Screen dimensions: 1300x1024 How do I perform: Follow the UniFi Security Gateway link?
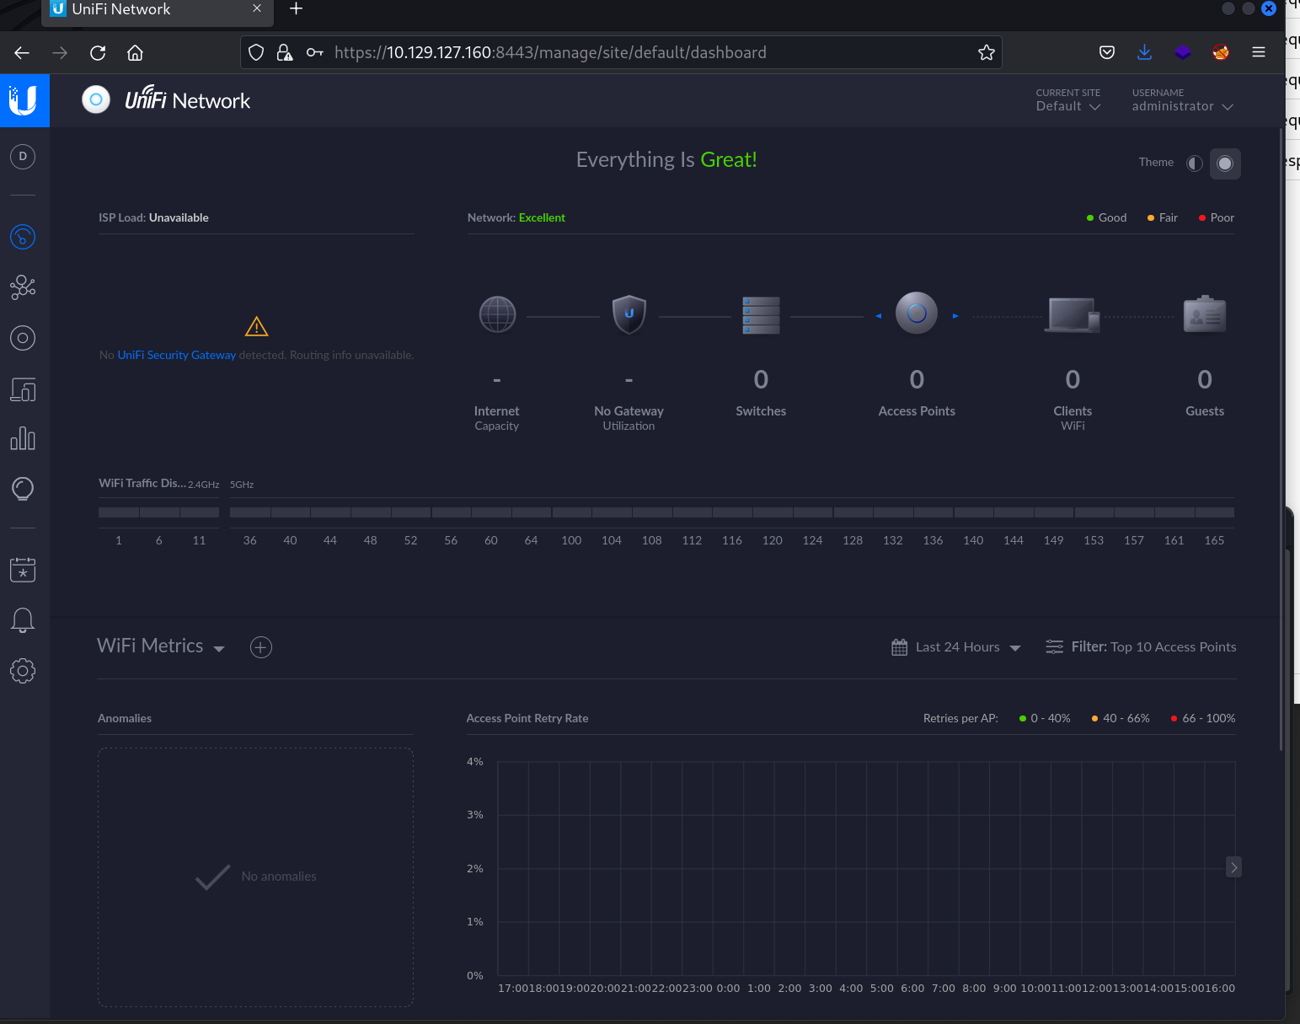(177, 355)
